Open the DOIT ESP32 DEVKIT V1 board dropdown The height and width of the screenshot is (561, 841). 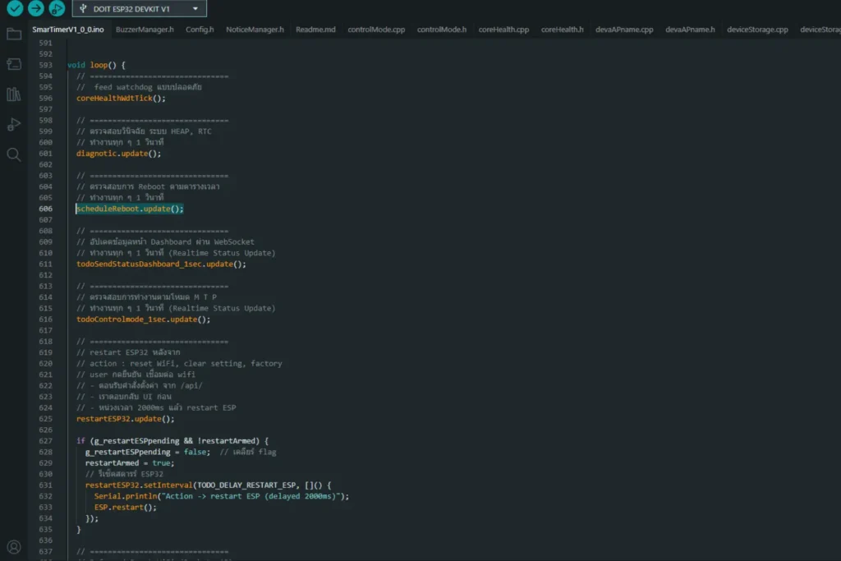pos(139,8)
